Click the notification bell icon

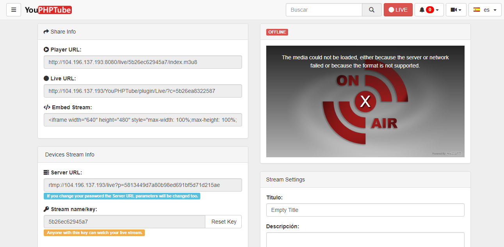point(422,9)
